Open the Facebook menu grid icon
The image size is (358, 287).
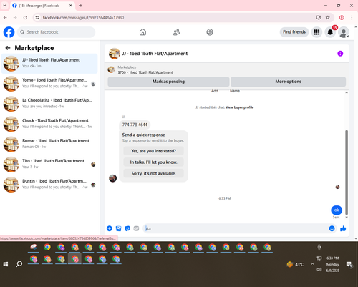[316, 32]
